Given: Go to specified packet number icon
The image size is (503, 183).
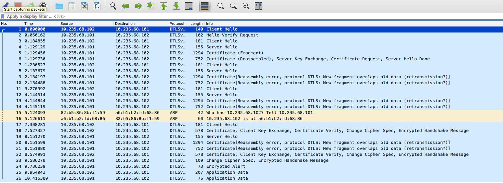Looking at the screenshot, I should 151,6.
